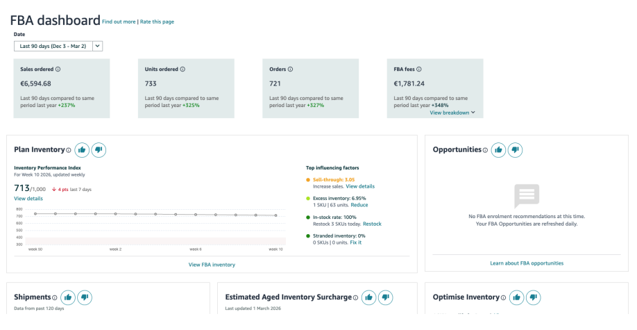Thumbs up the Shipments card

pyautogui.click(x=68, y=297)
